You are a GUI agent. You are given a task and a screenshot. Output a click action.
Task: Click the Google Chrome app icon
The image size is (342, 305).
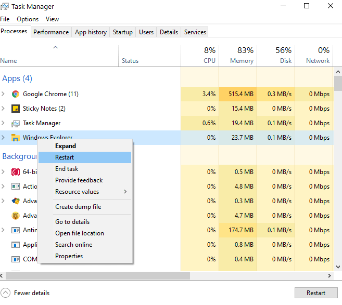(x=16, y=94)
